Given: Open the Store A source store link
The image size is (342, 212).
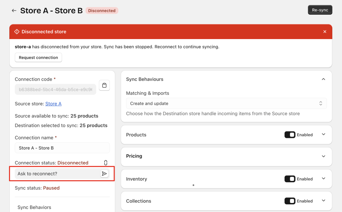Looking at the screenshot, I should [x=53, y=104].
